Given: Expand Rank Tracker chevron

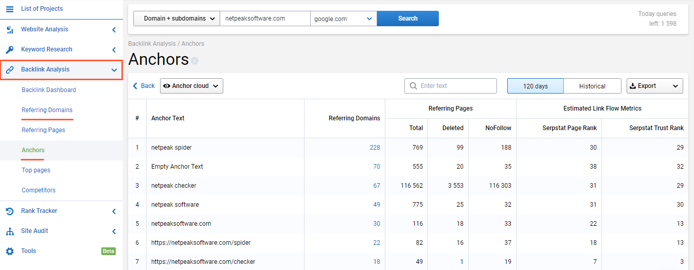Looking at the screenshot, I should coord(114,211).
